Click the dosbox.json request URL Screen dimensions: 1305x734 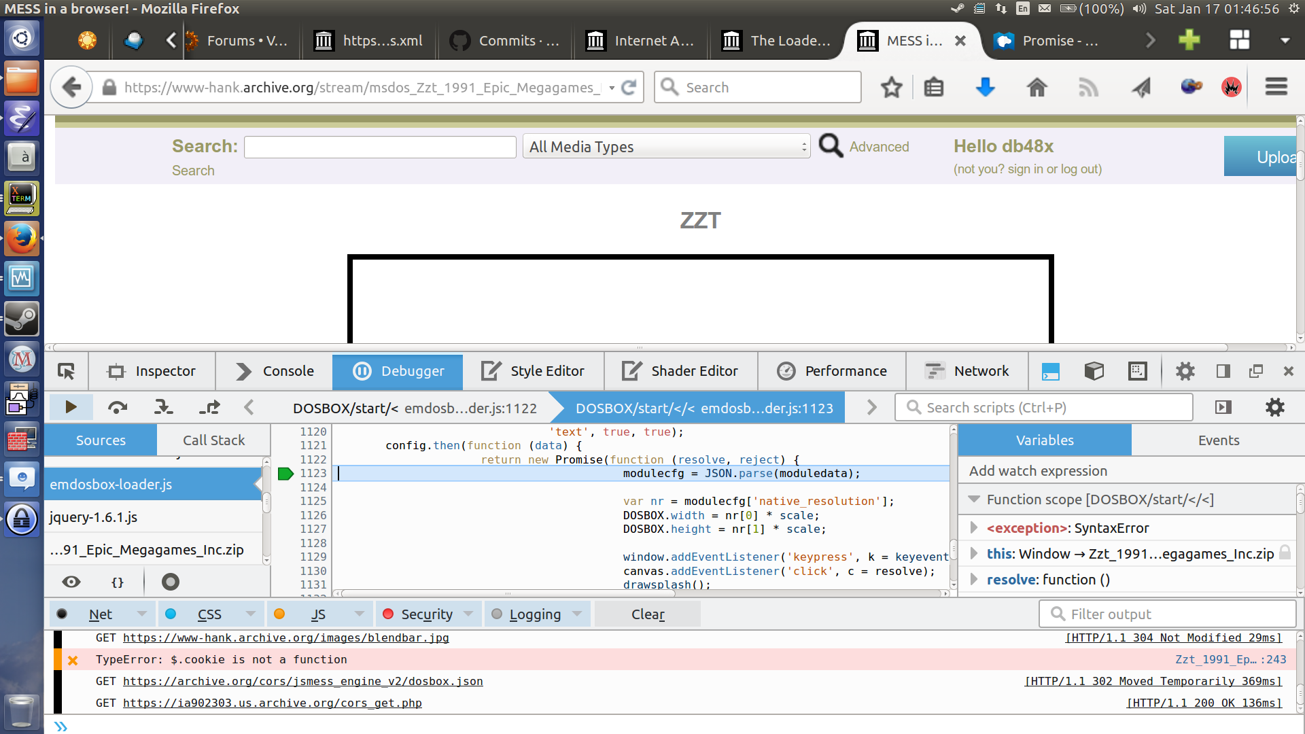(x=302, y=681)
